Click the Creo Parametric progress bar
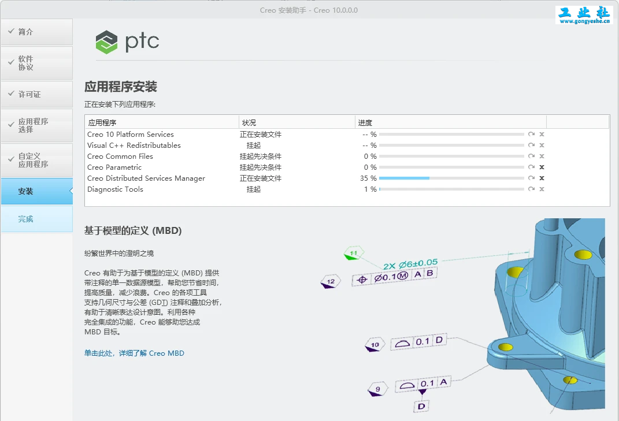Viewport: 619px width, 421px height. [451, 167]
